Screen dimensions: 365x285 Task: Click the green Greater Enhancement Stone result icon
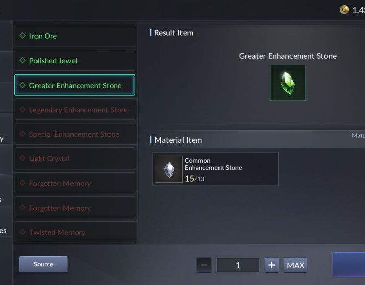[288, 83]
